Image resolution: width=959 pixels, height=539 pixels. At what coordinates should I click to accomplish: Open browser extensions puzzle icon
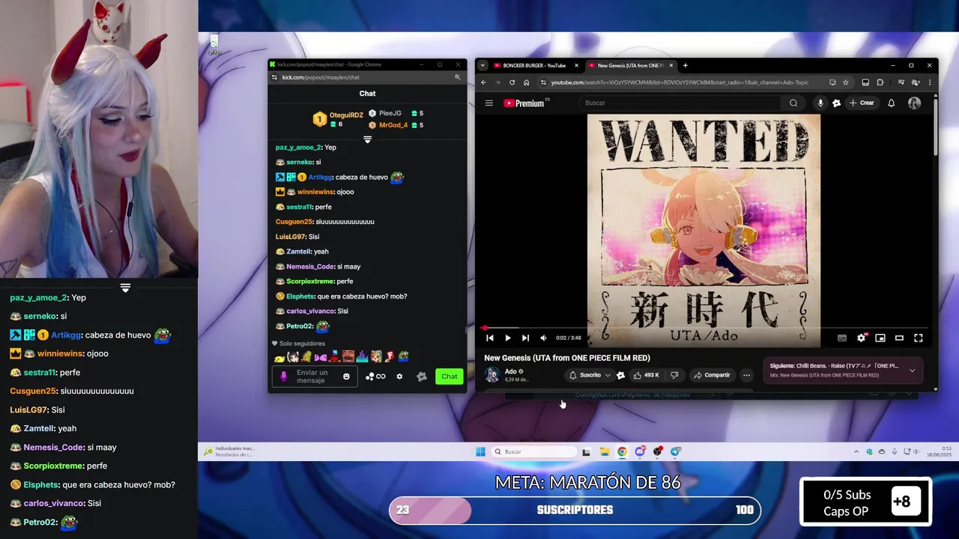pos(880,82)
